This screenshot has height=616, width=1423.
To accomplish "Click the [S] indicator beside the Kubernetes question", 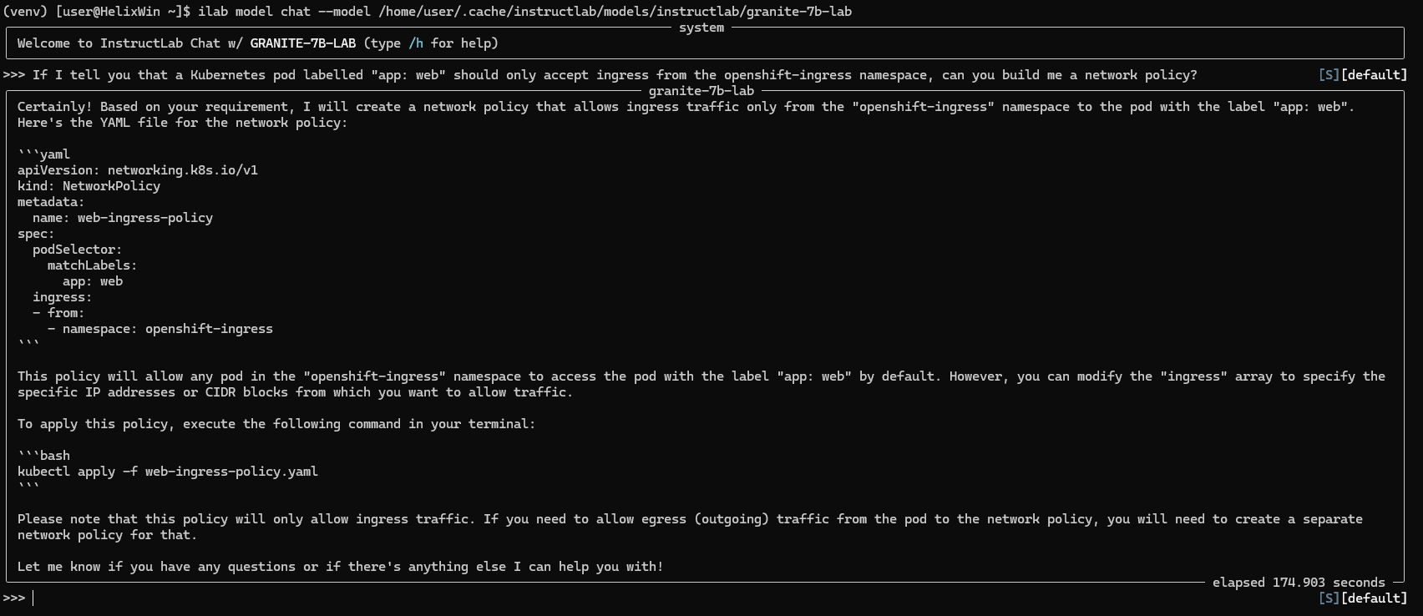I will (x=1329, y=75).
